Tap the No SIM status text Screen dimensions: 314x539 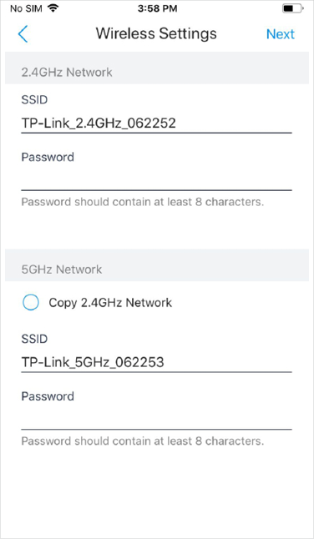click(x=27, y=8)
